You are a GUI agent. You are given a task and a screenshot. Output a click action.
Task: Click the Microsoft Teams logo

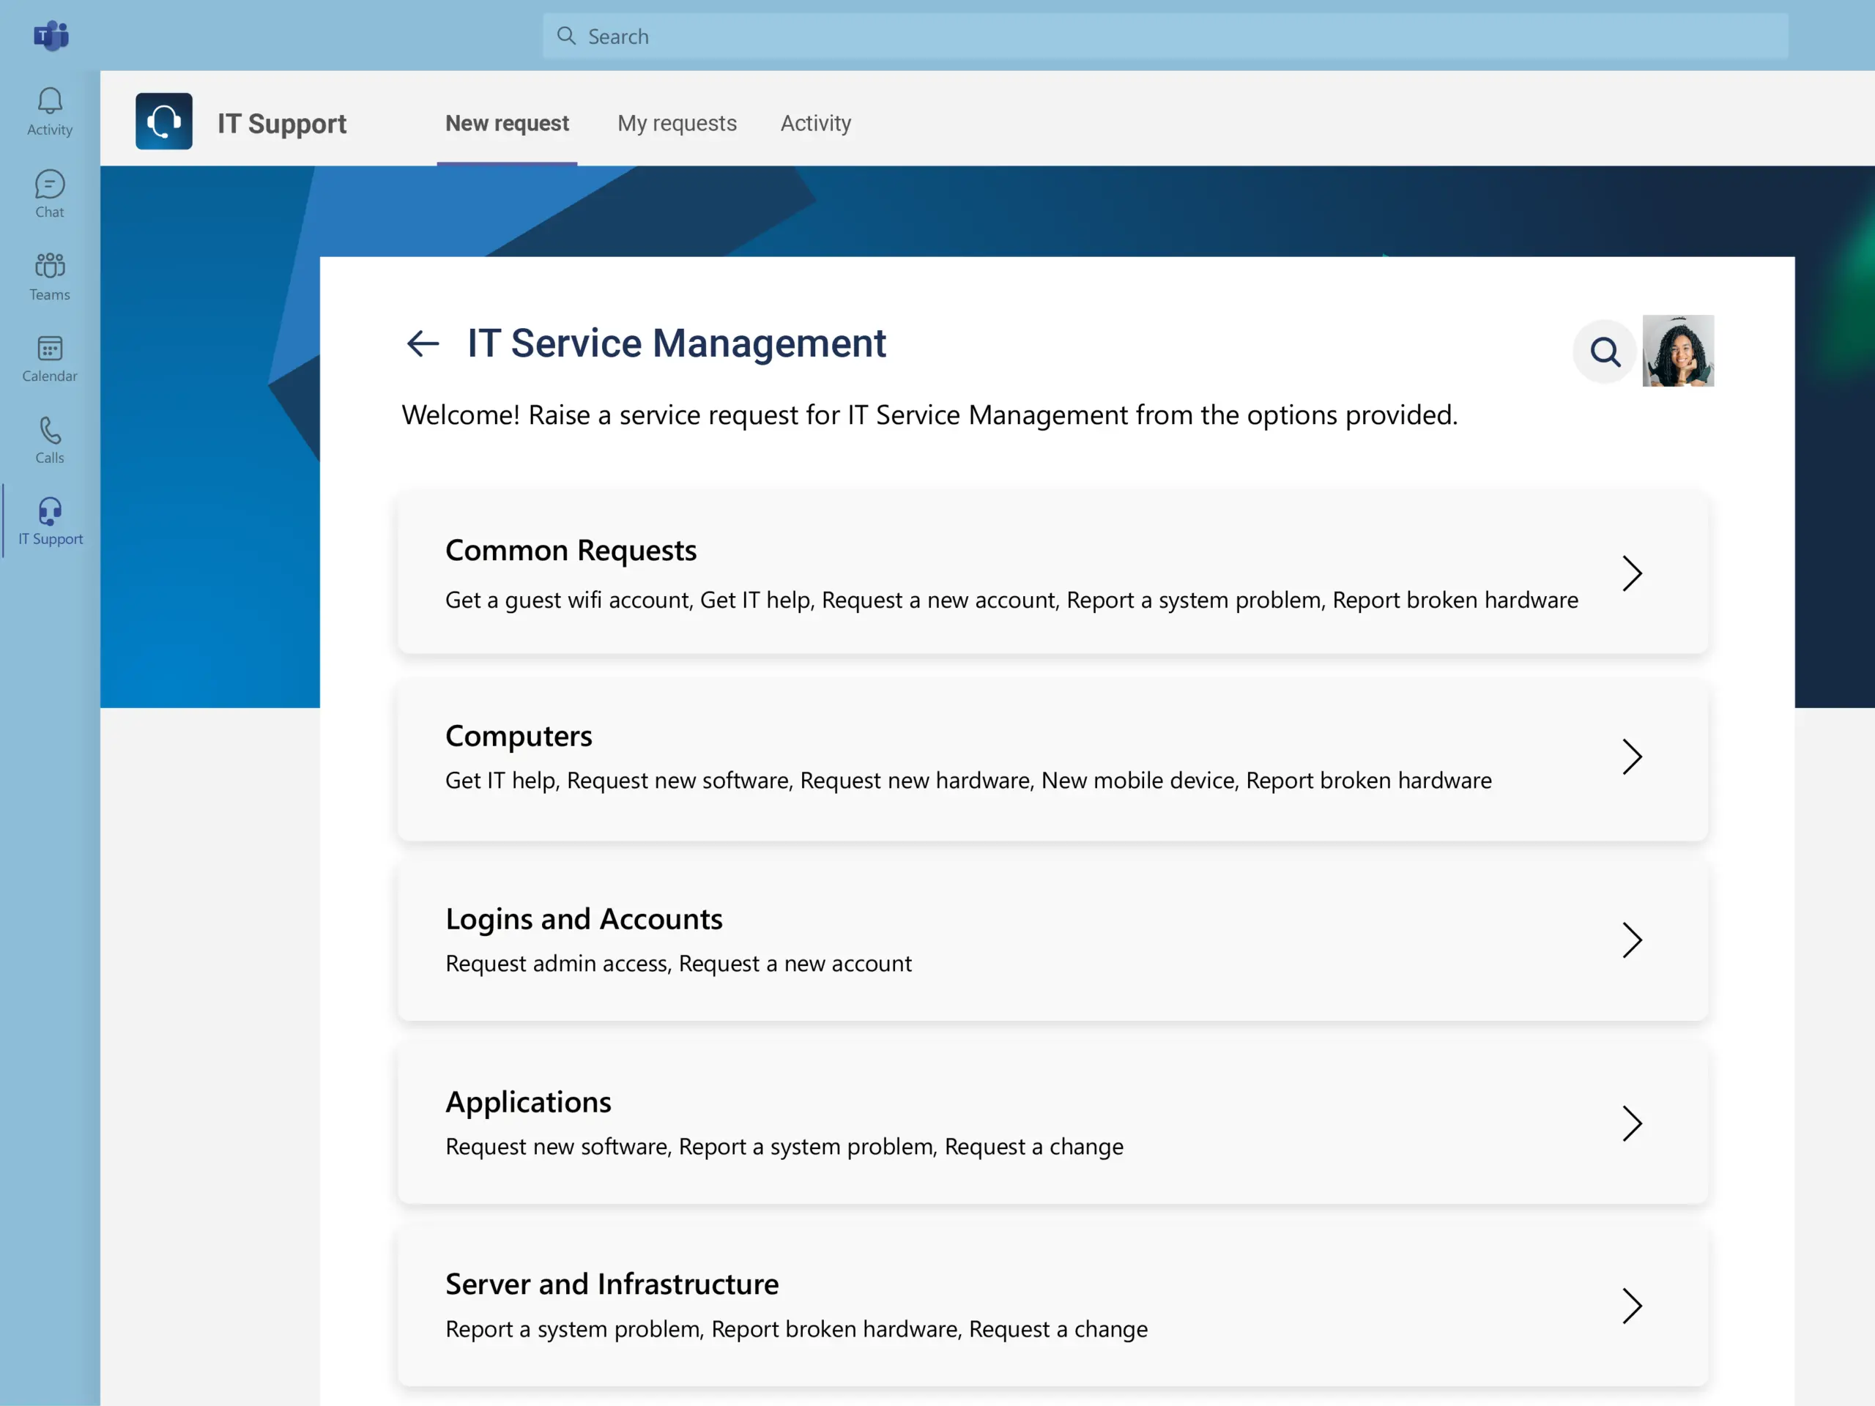(51, 36)
